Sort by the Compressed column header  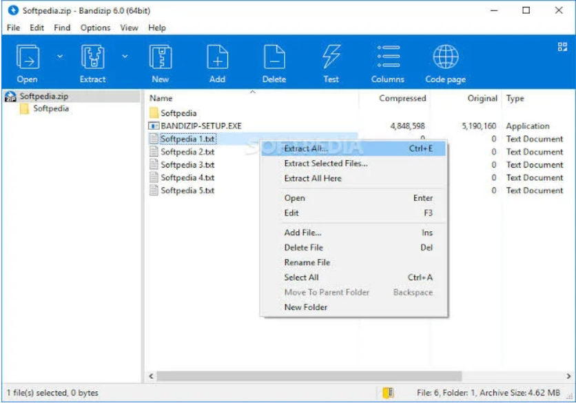(402, 98)
